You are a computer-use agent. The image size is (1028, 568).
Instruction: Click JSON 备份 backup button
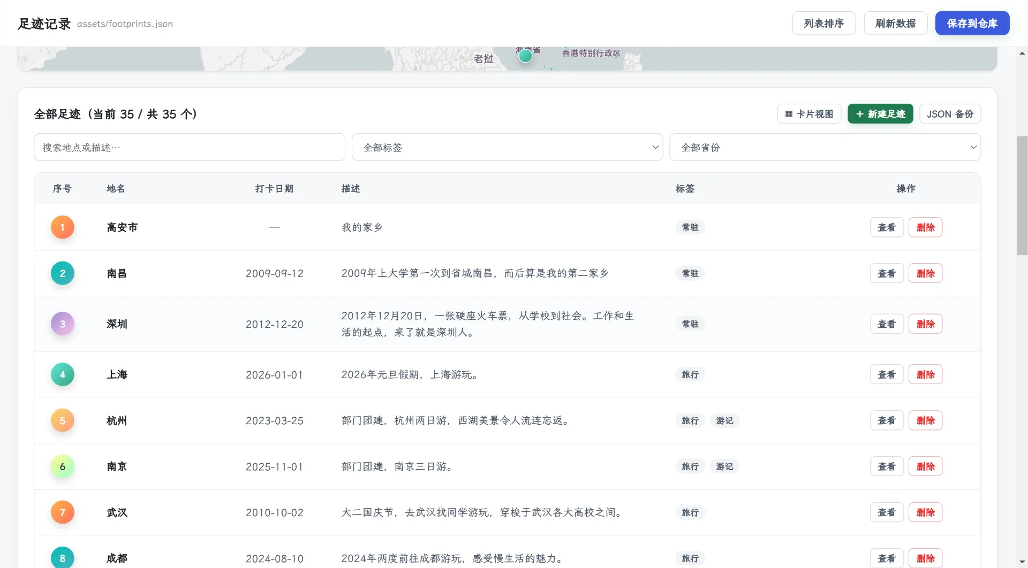click(x=950, y=114)
